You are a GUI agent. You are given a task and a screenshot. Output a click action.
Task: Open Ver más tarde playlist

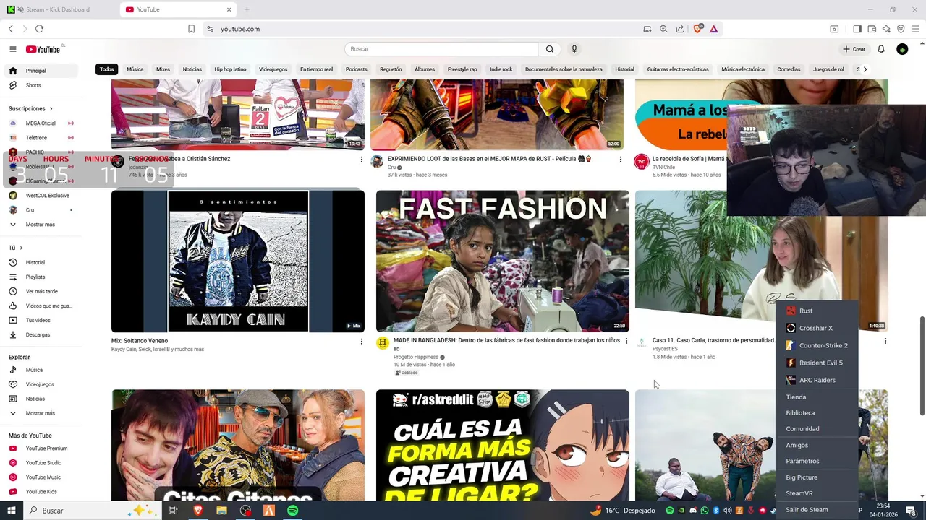click(41, 291)
